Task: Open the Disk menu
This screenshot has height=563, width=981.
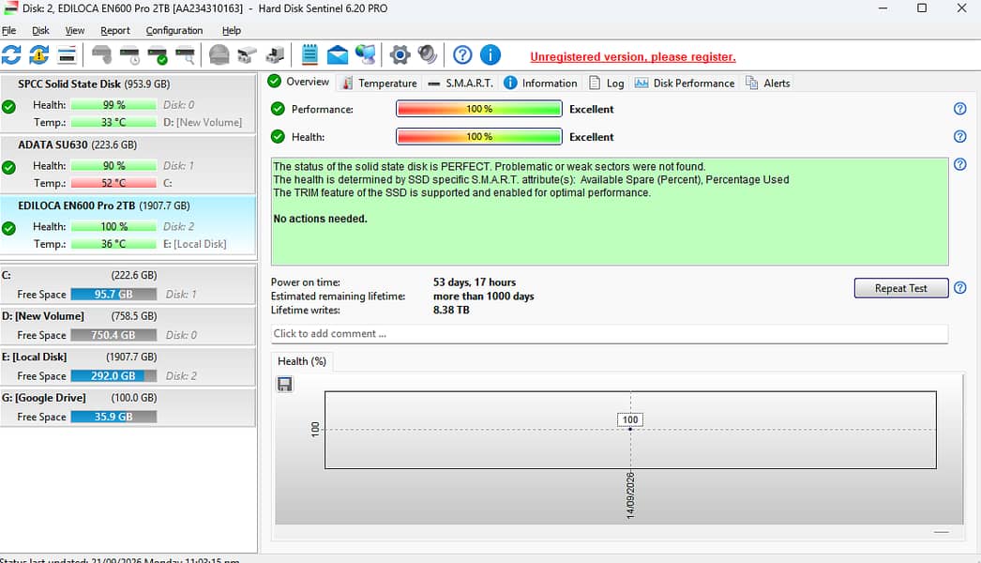Action: click(x=40, y=30)
